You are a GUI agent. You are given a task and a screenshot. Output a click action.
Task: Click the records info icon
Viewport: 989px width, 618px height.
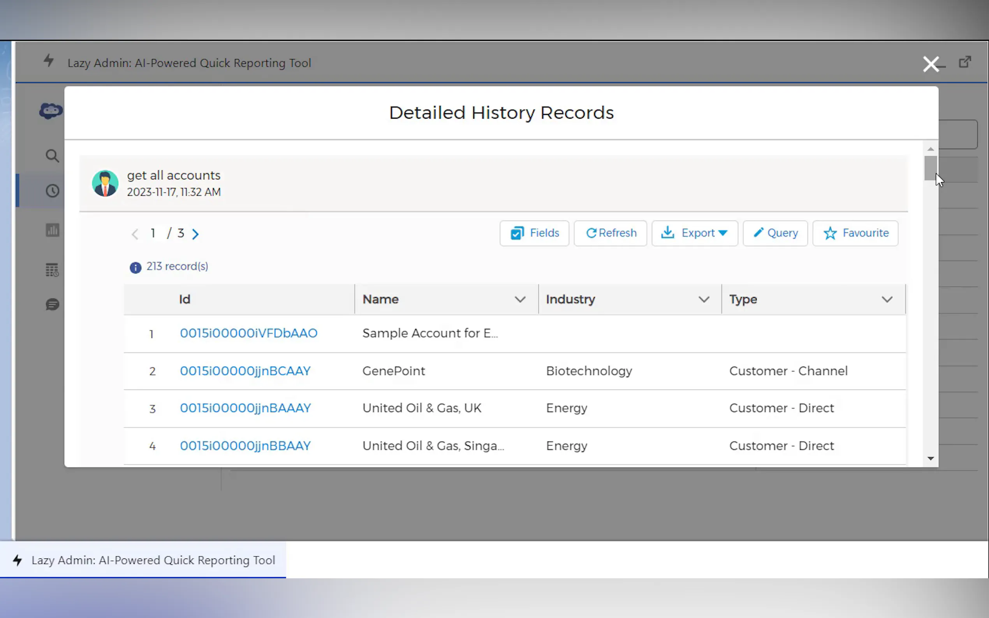136,267
